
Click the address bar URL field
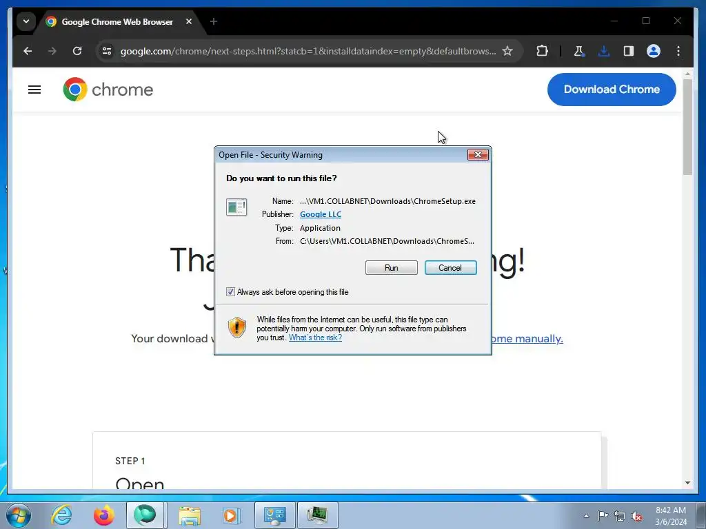click(x=308, y=51)
